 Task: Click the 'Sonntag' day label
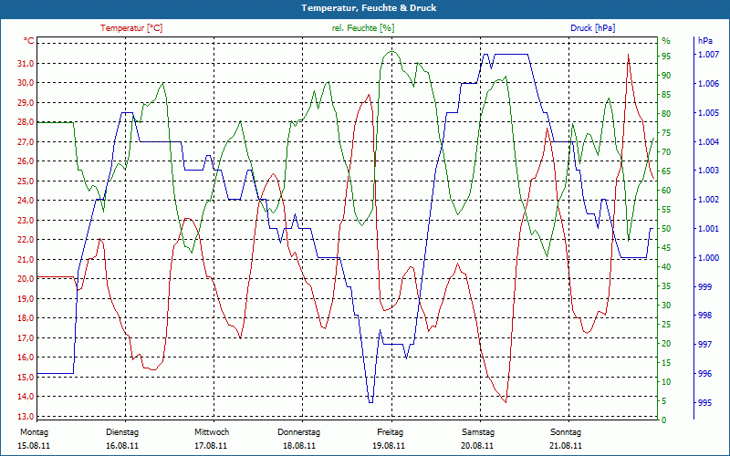tap(566, 432)
